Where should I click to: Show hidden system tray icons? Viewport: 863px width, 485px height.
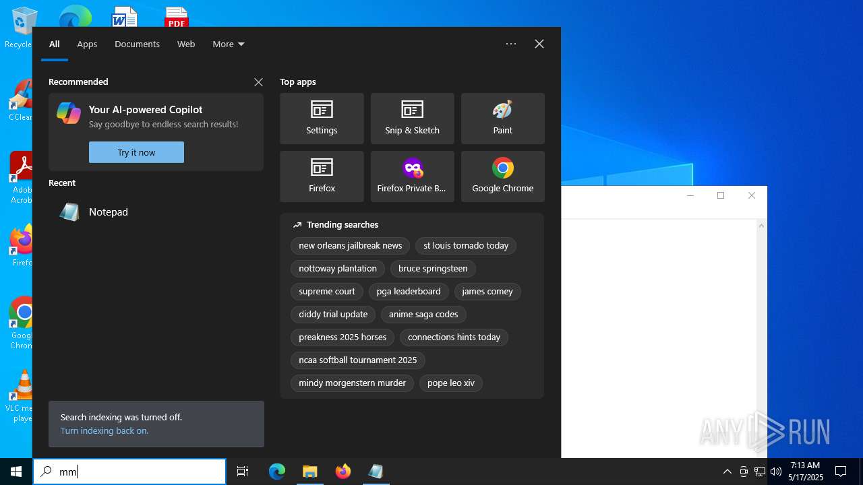tap(727, 472)
